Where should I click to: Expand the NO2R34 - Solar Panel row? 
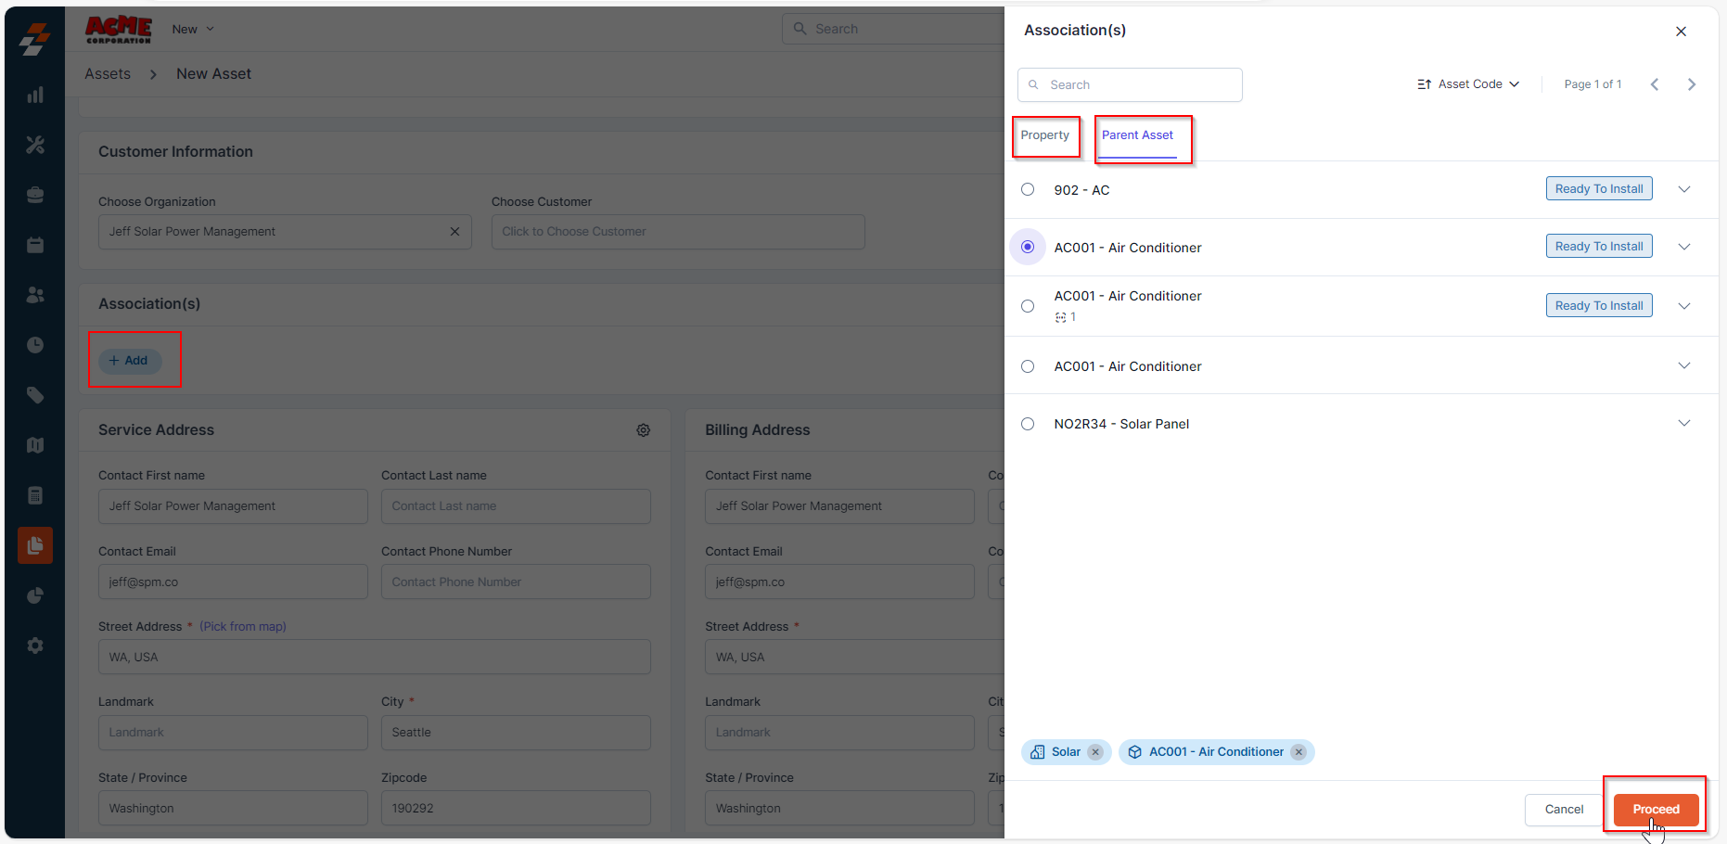(x=1683, y=423)
